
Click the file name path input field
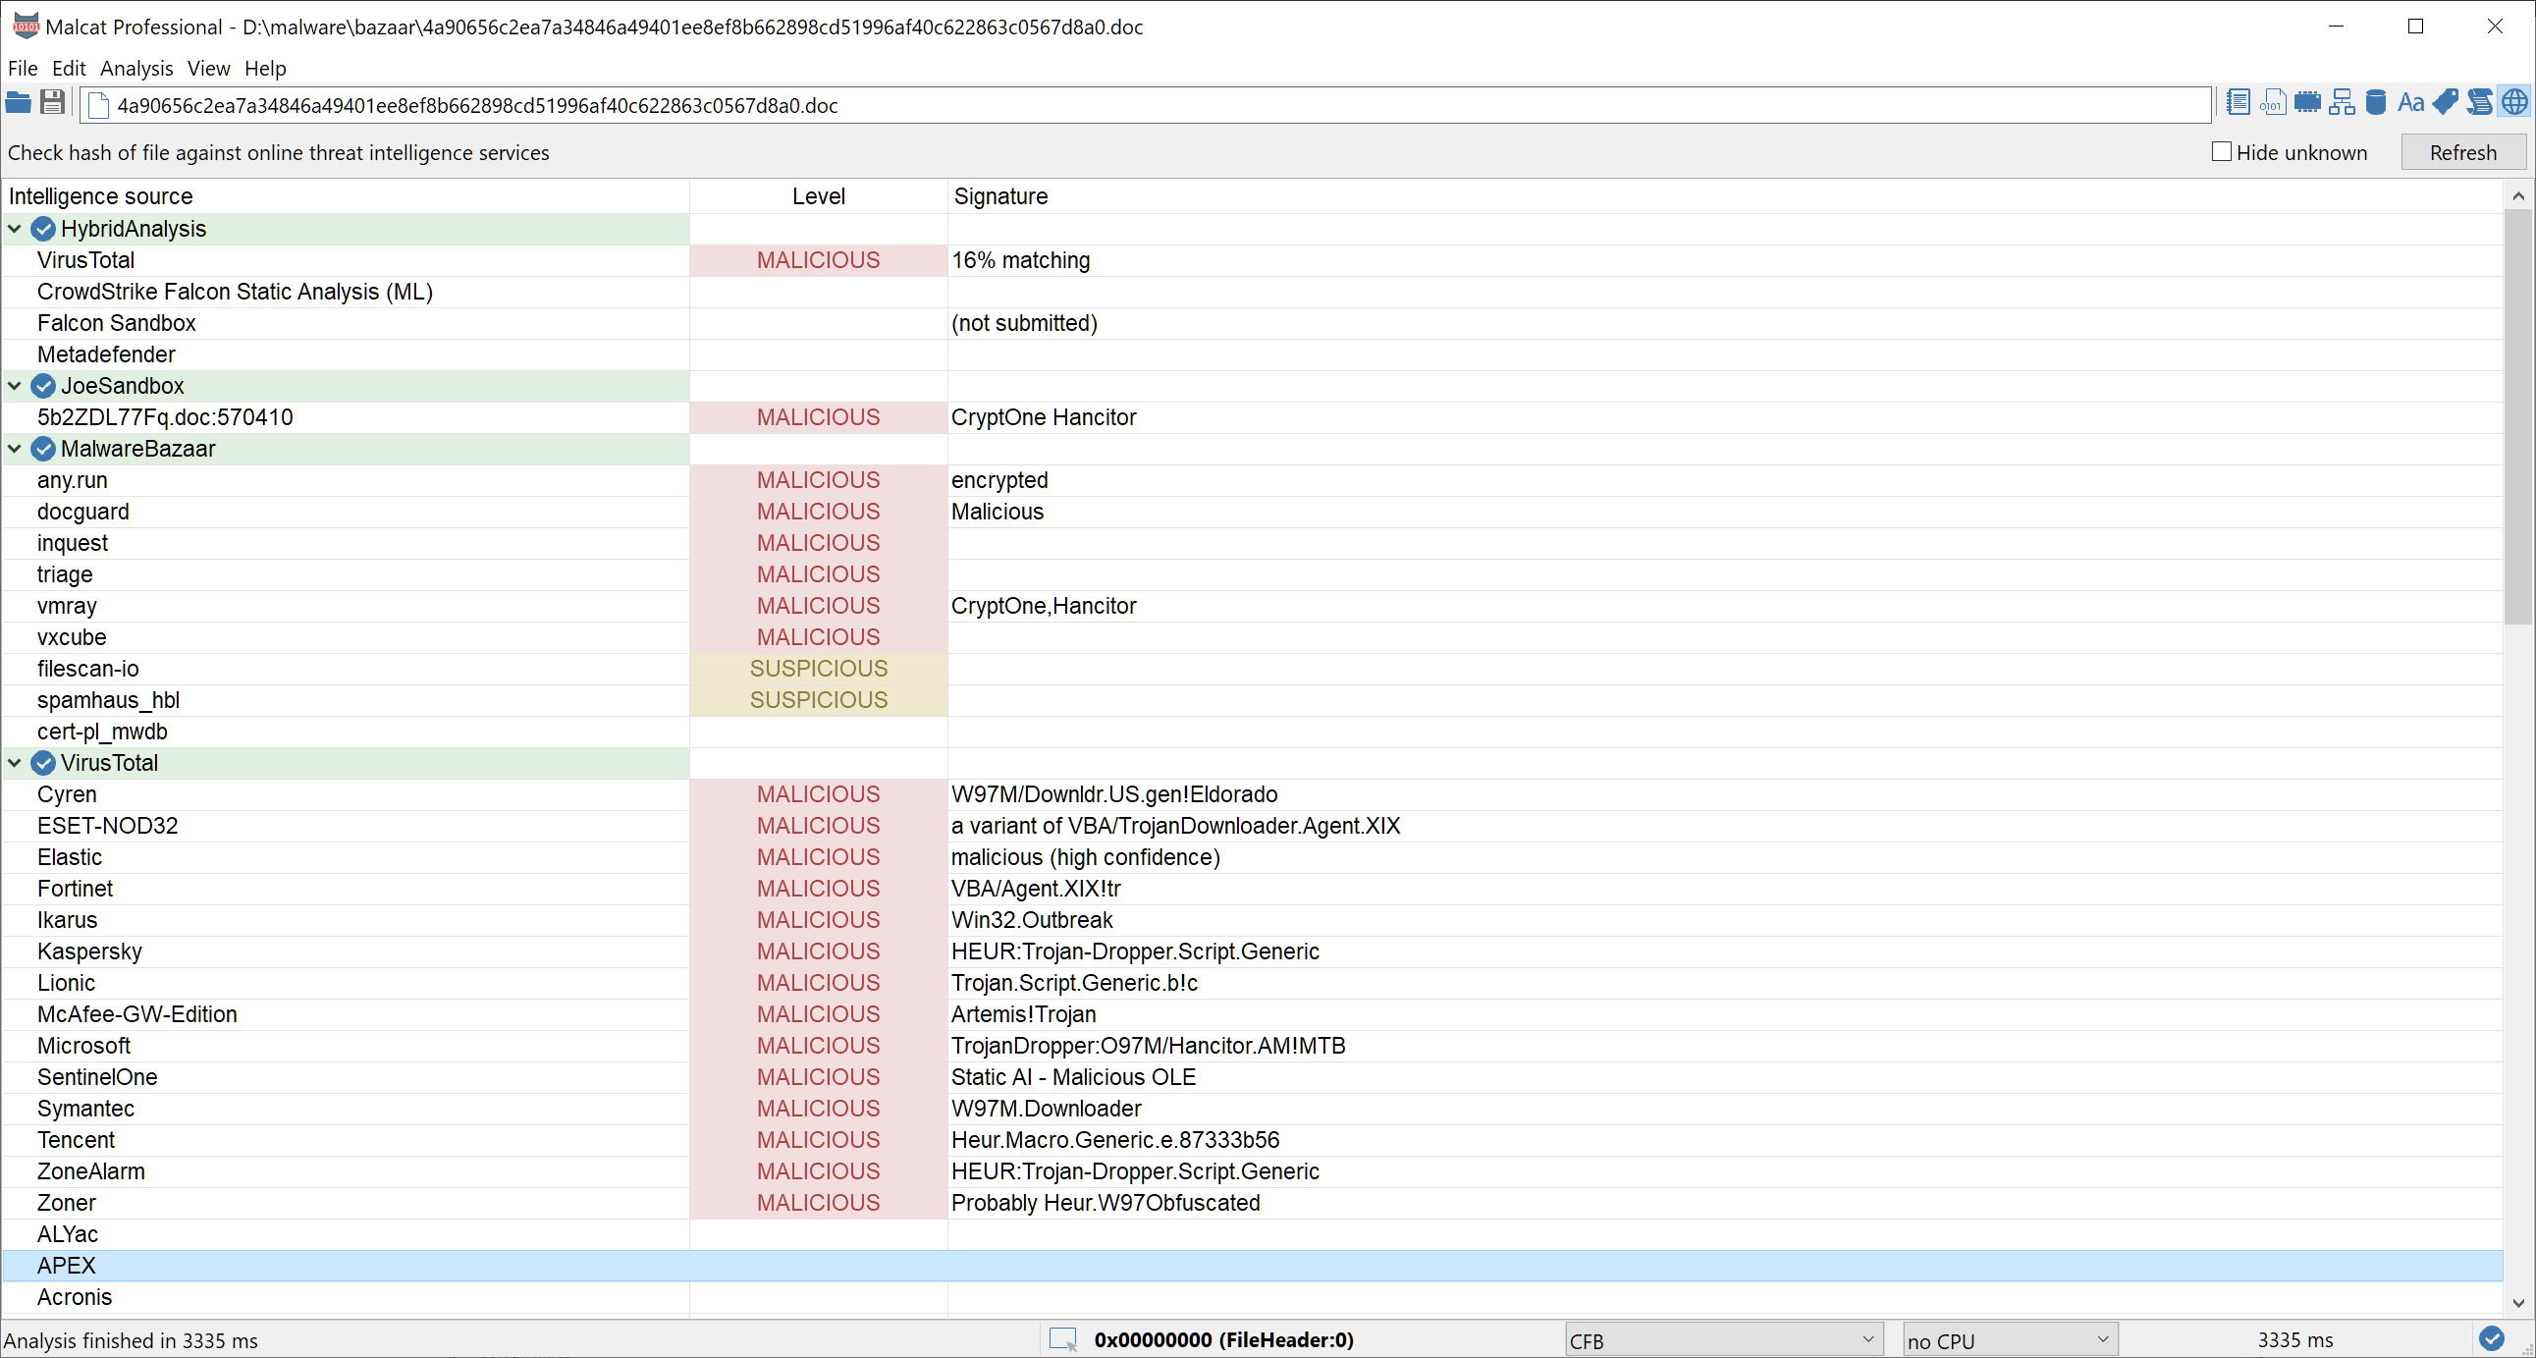[x=1145, y=105]
